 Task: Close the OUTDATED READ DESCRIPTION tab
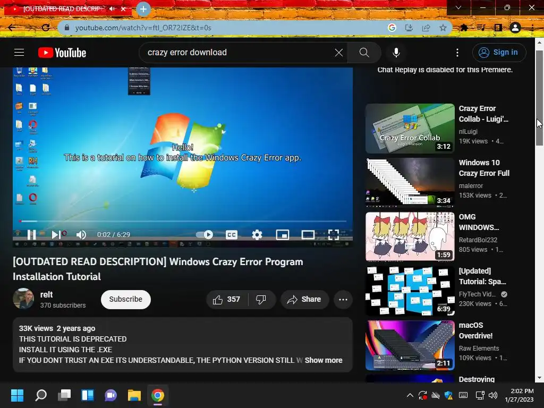[x=123, y=8]
